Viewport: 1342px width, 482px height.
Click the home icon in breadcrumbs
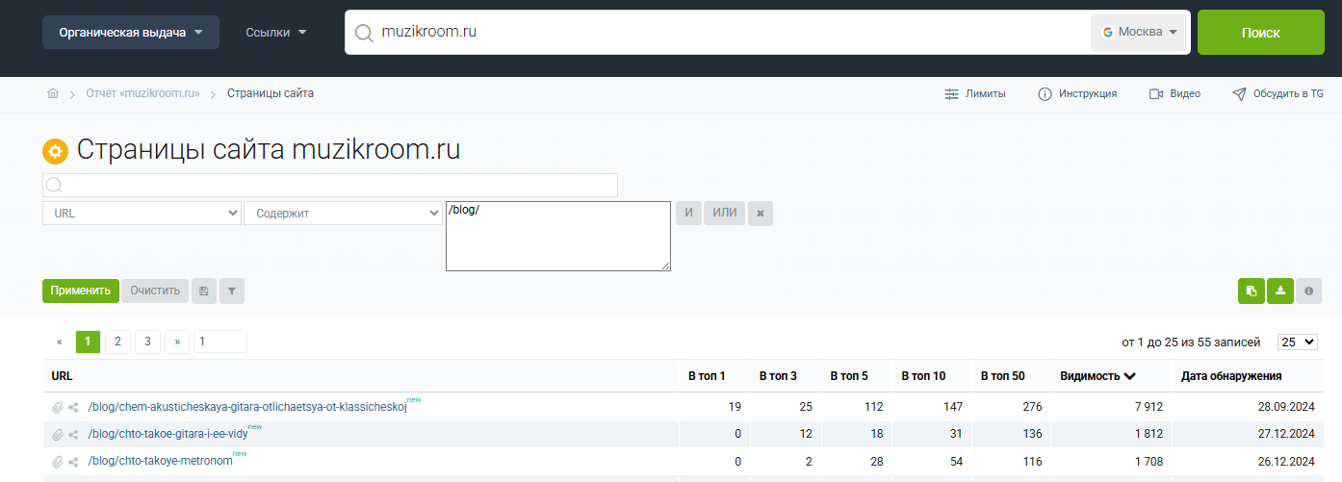53,93
